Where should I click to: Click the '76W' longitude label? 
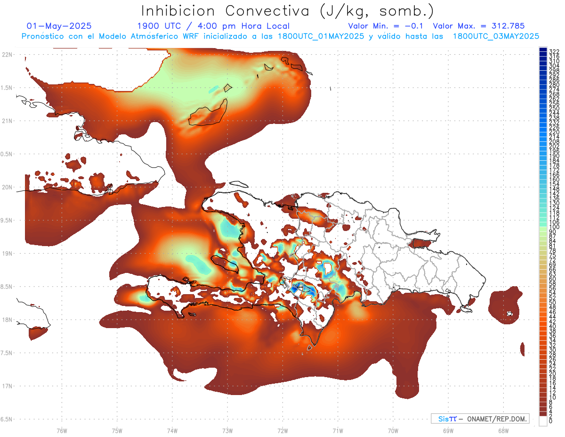point(62,430)
